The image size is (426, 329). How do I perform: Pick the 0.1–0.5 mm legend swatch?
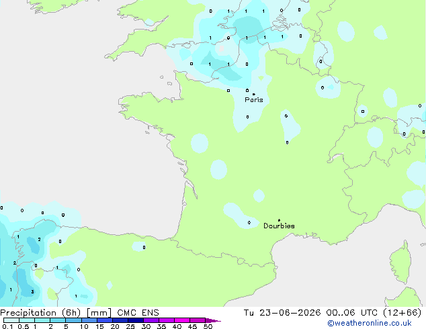[11, 320]
